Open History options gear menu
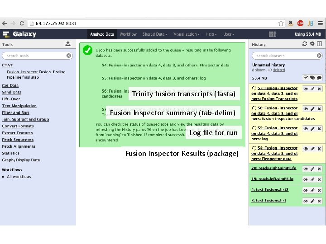Image resolution: width=326 pixels, height=244 pixels. coord(312,44)
